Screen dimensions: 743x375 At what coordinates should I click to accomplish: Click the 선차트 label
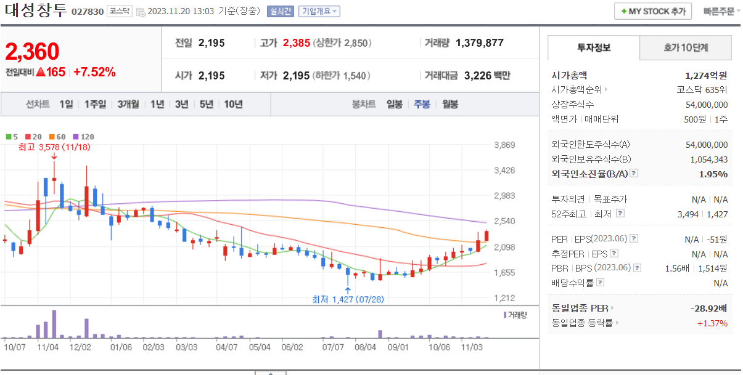pos(38,104)
